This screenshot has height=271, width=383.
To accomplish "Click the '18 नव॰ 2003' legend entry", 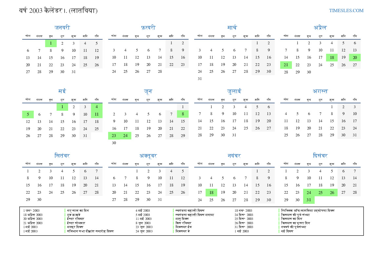I will (x=243, y=210).
